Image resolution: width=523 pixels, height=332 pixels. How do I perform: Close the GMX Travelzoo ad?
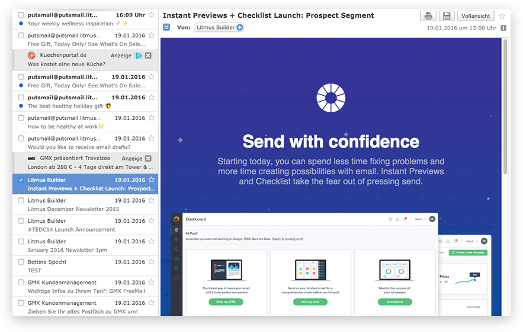click(x=148, y=158)
